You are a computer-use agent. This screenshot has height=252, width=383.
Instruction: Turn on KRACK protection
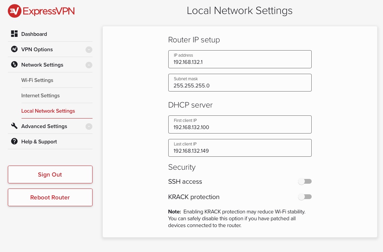tap(305, 197)
